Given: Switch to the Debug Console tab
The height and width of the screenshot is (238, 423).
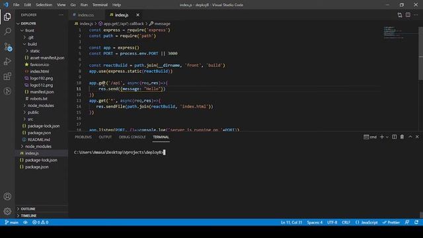Looking at the screenshot, I should click(x=132, y=137).
